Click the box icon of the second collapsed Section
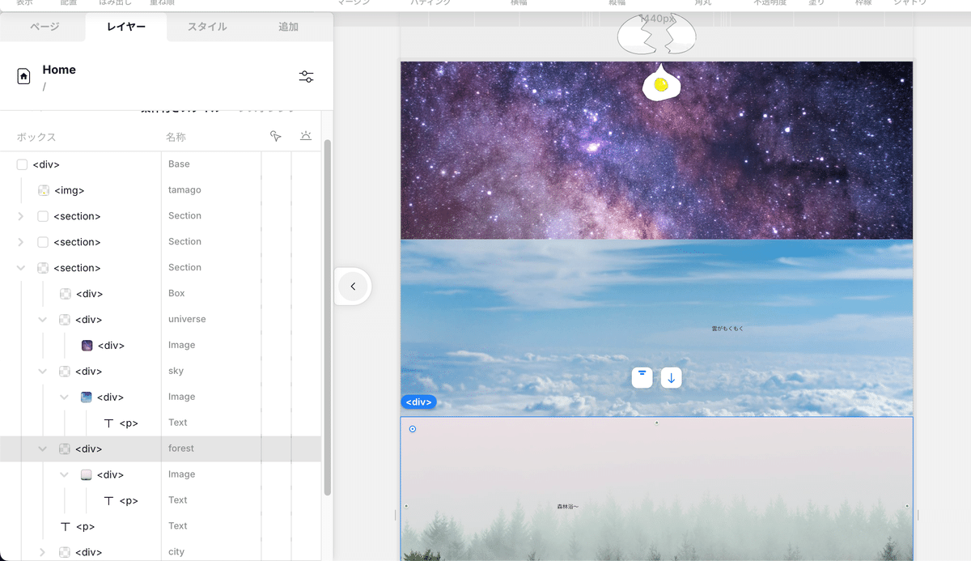 tap(43, 242)
